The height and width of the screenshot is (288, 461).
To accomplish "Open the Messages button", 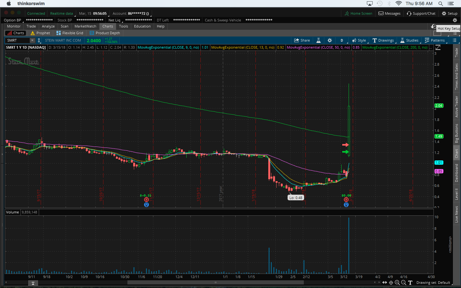I will [389, 13].
